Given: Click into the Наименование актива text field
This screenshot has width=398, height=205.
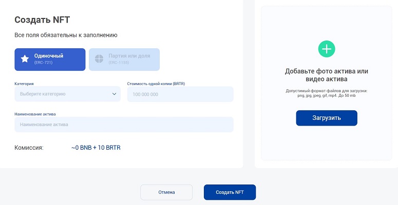Looking at the screenshot, I should tap(123, 124).
